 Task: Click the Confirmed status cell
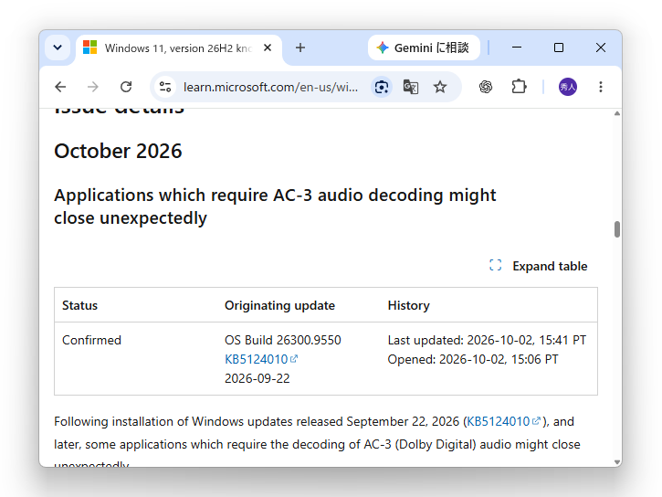pyautogui.click(x=91, y=340)
